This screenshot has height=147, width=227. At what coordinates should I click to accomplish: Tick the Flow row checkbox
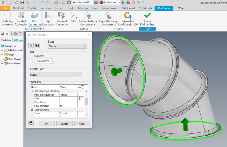[x=81, y=98]
